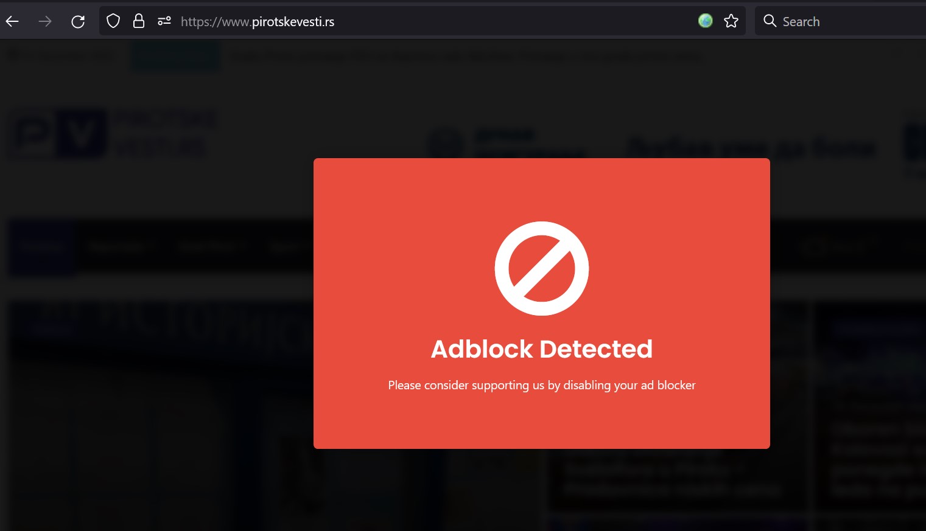Select the highlighted first navbar menu item
This screenshot has width=926, height=531.
[41, 246]
